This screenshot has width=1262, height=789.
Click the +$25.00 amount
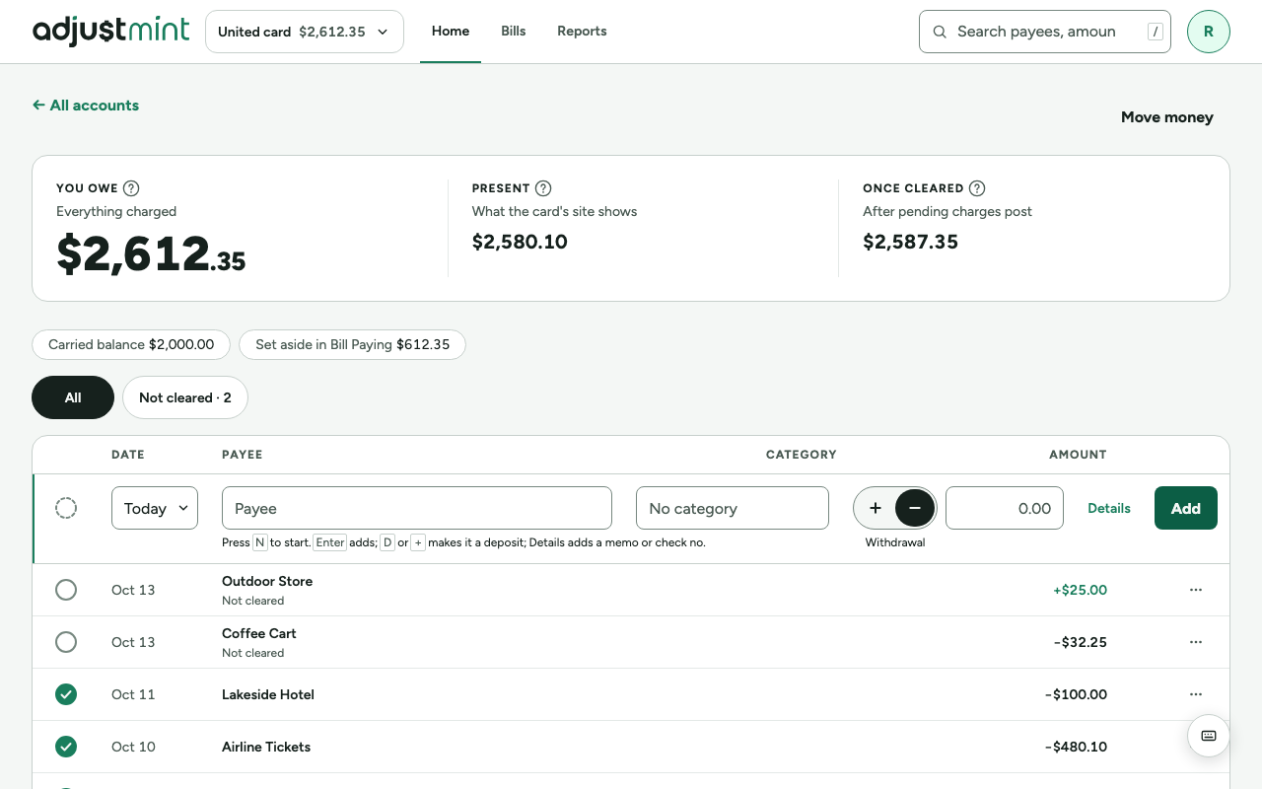point(1080,590)
